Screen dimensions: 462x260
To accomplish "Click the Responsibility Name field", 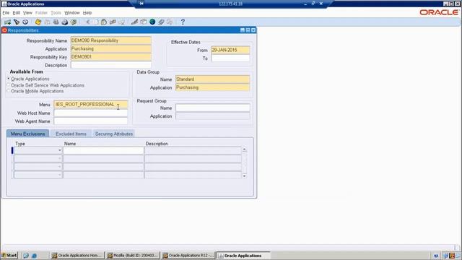I will click(x=111, y=40).
